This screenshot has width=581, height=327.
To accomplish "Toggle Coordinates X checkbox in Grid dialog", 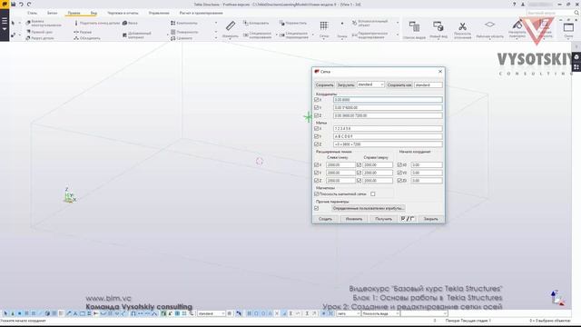I will coord(317,100).
